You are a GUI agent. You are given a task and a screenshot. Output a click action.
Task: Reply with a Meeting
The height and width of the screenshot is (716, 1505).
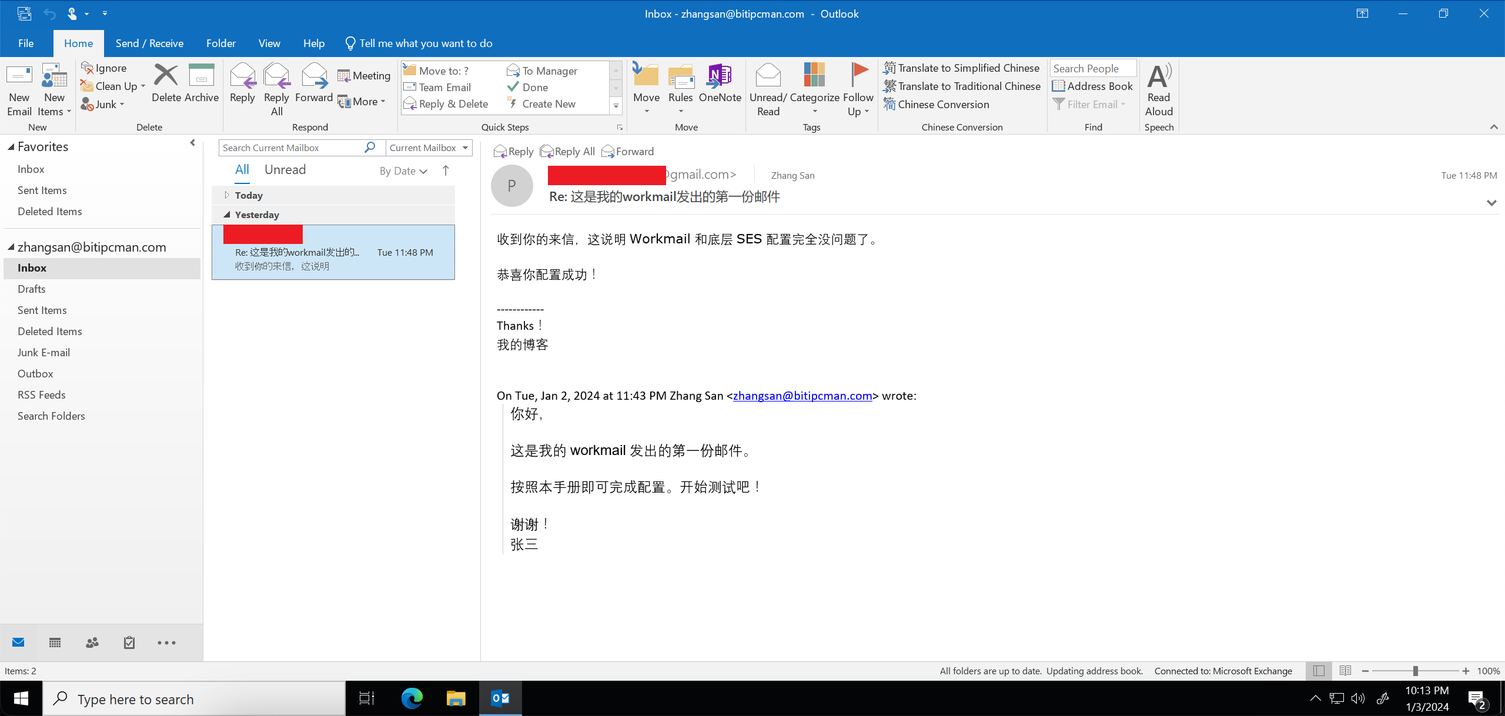click(364, 76)
